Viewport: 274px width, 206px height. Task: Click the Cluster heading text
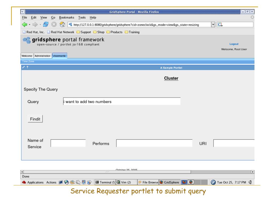coord(171,78)
